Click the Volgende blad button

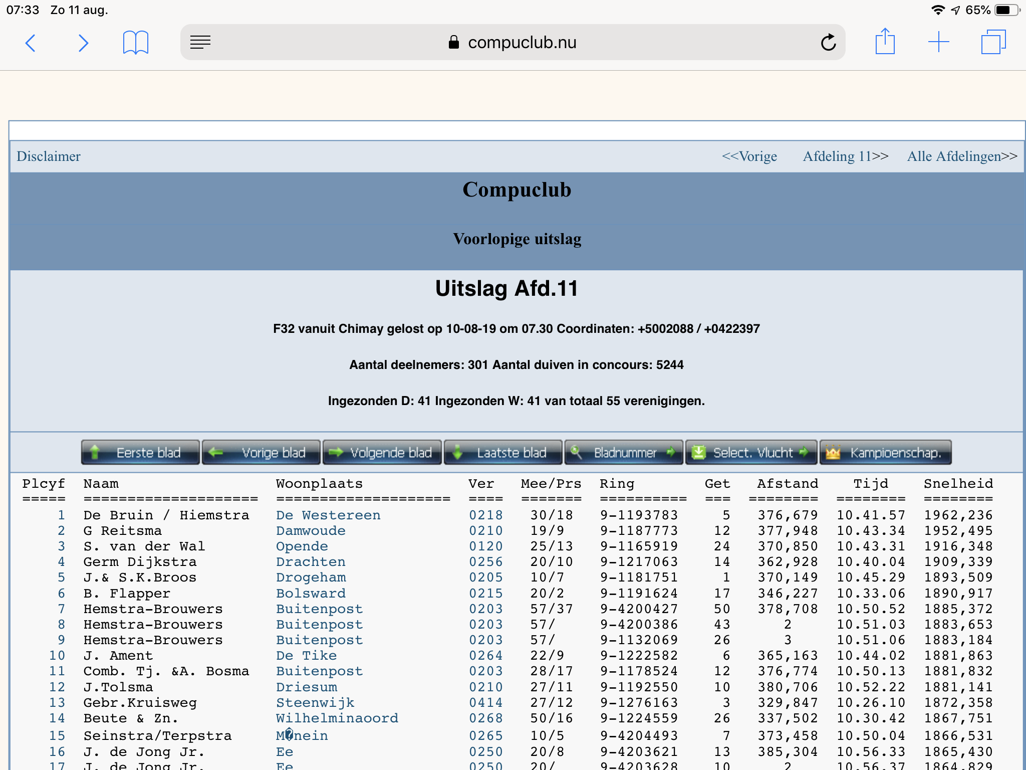click(x=382, y=452)
